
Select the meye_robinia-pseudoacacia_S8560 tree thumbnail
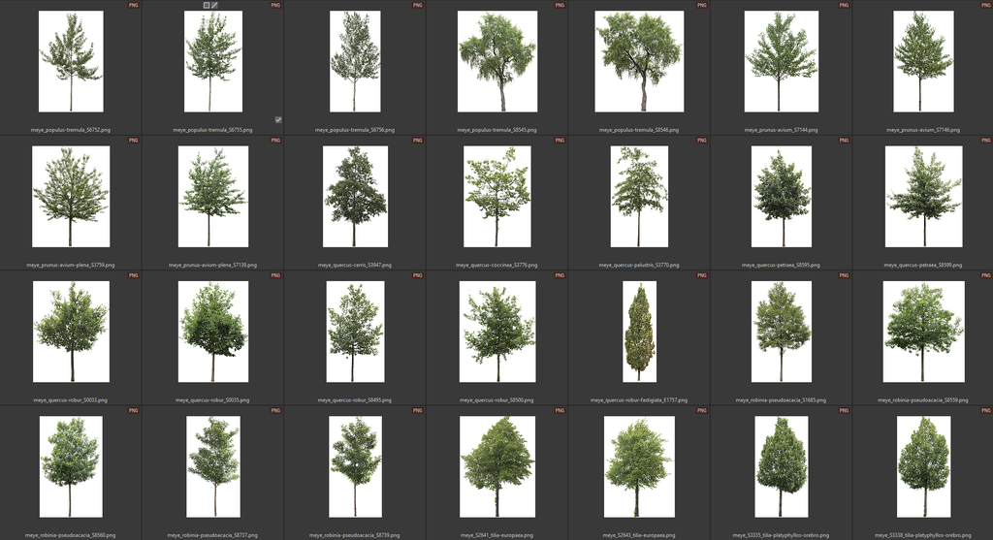click(70, 466)
